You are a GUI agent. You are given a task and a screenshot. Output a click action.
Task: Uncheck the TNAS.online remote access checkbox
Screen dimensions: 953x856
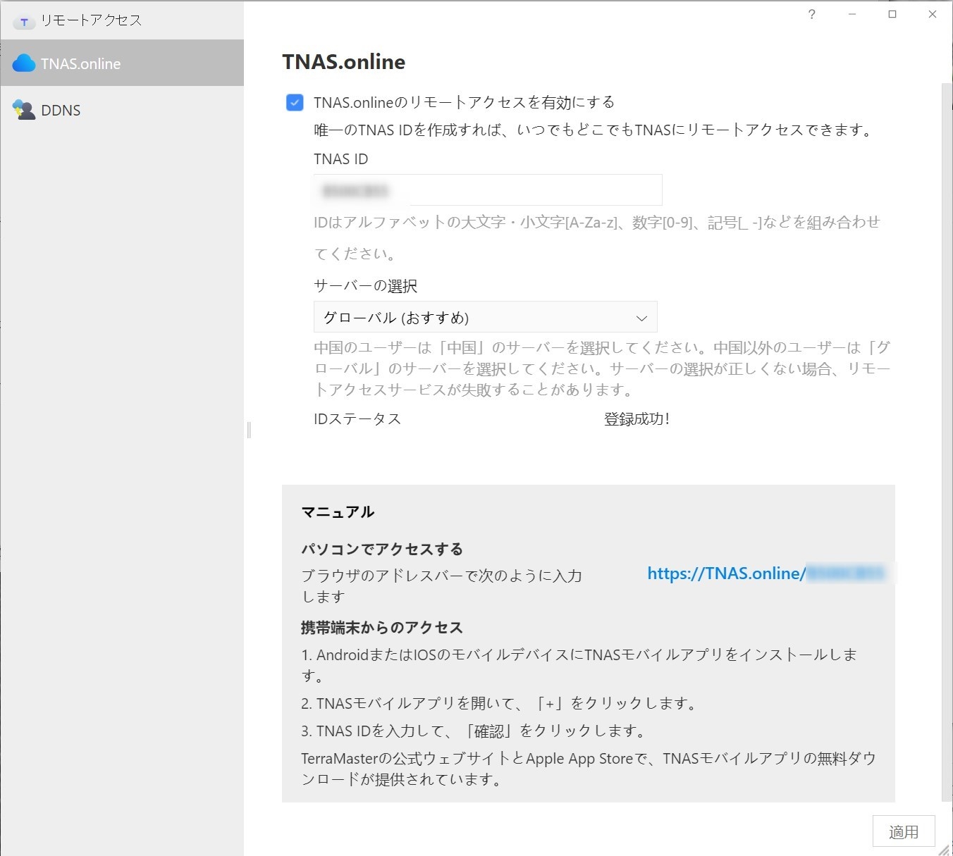(x=295, y=103)
